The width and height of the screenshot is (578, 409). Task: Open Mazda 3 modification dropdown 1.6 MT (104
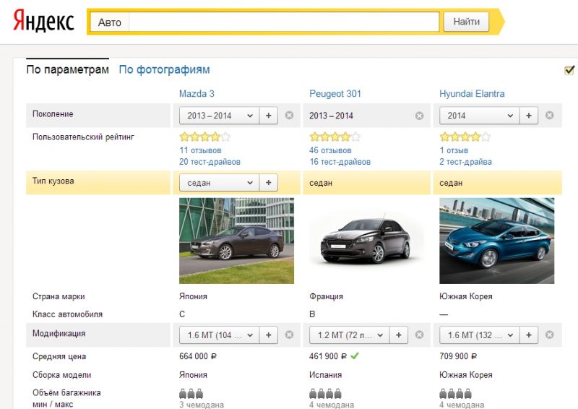(x=220, y=335)
